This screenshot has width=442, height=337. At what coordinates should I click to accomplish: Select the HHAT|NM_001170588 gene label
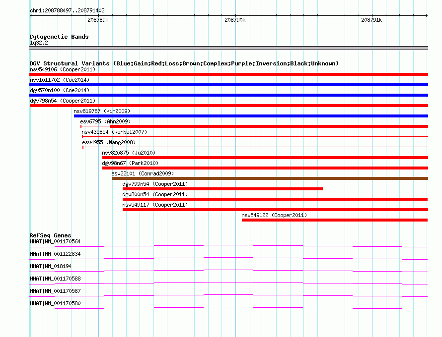coord(55,279)
